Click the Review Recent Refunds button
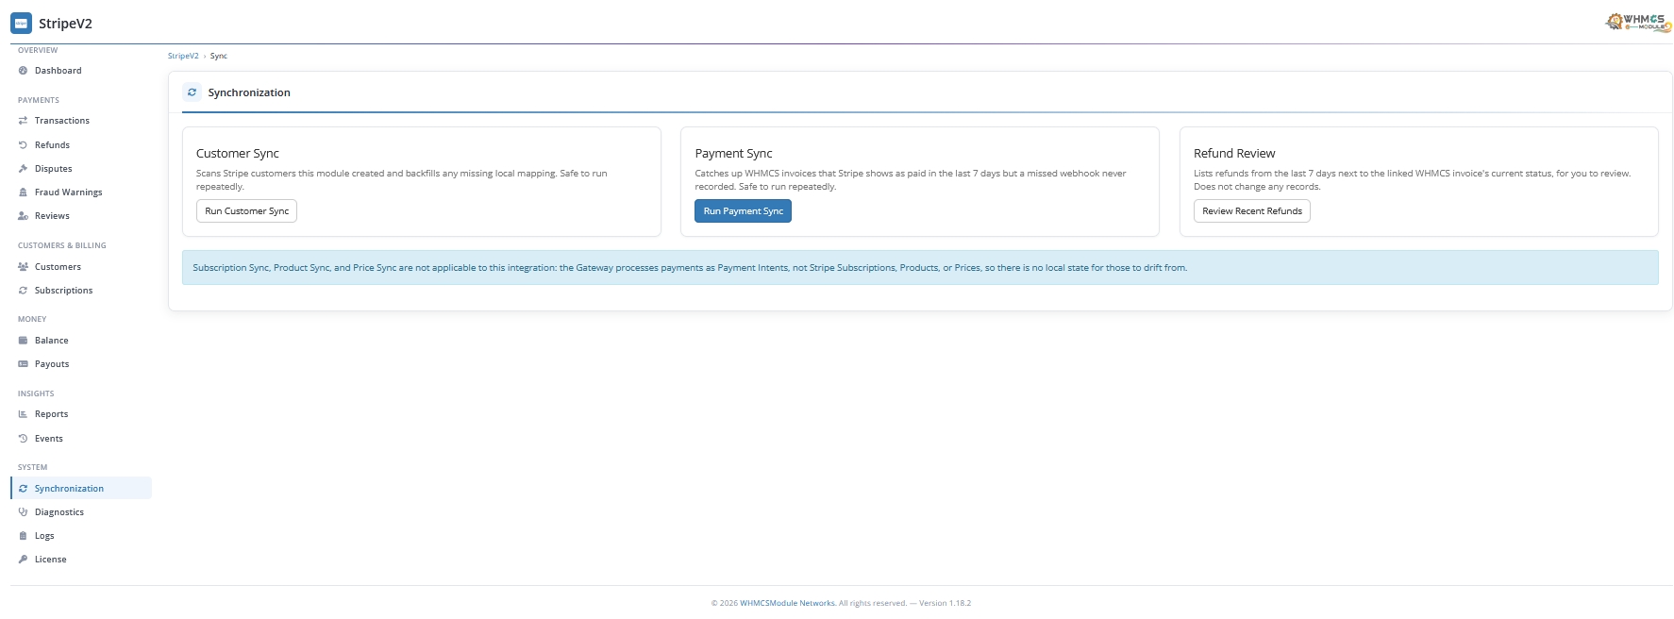Image resolution: width=1674 pixels, height=619 pixels. click(1252, 211)
